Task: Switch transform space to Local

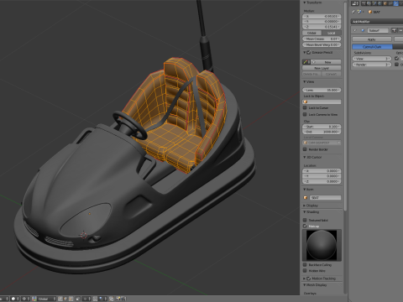Action: point(332,33)
